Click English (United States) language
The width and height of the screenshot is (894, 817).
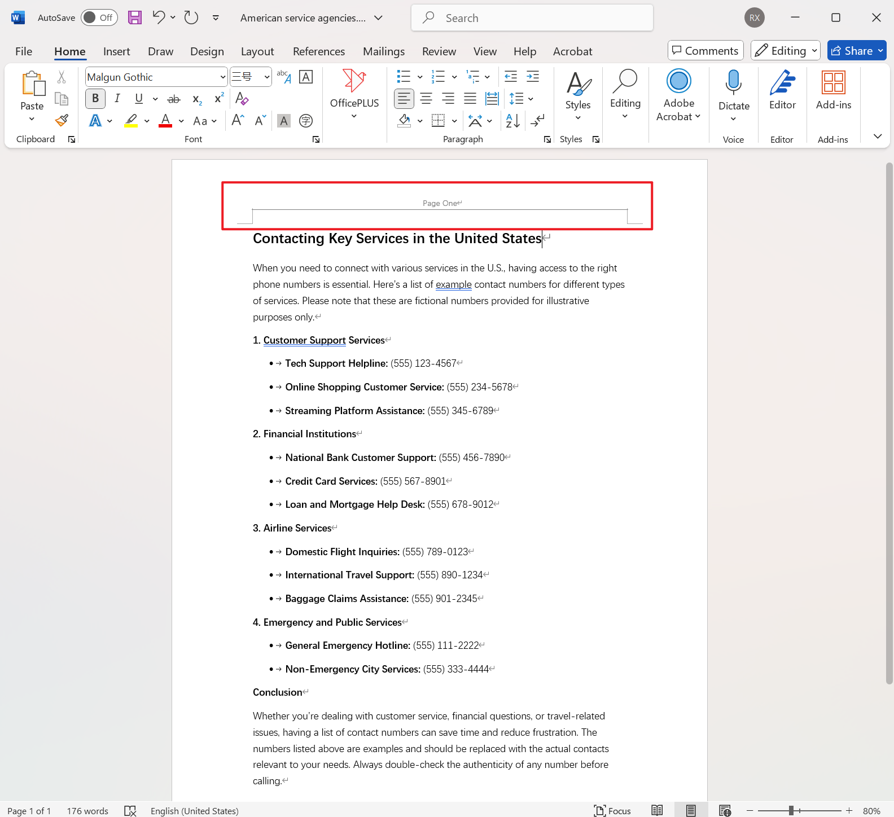195,811
